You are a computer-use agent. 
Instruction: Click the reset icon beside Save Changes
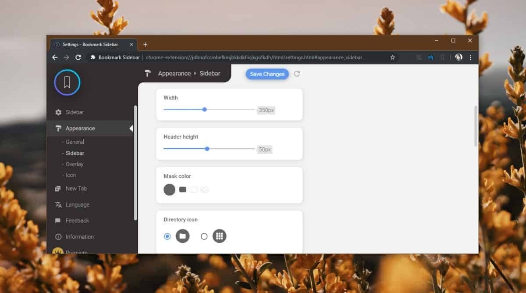tap(297, 74)
